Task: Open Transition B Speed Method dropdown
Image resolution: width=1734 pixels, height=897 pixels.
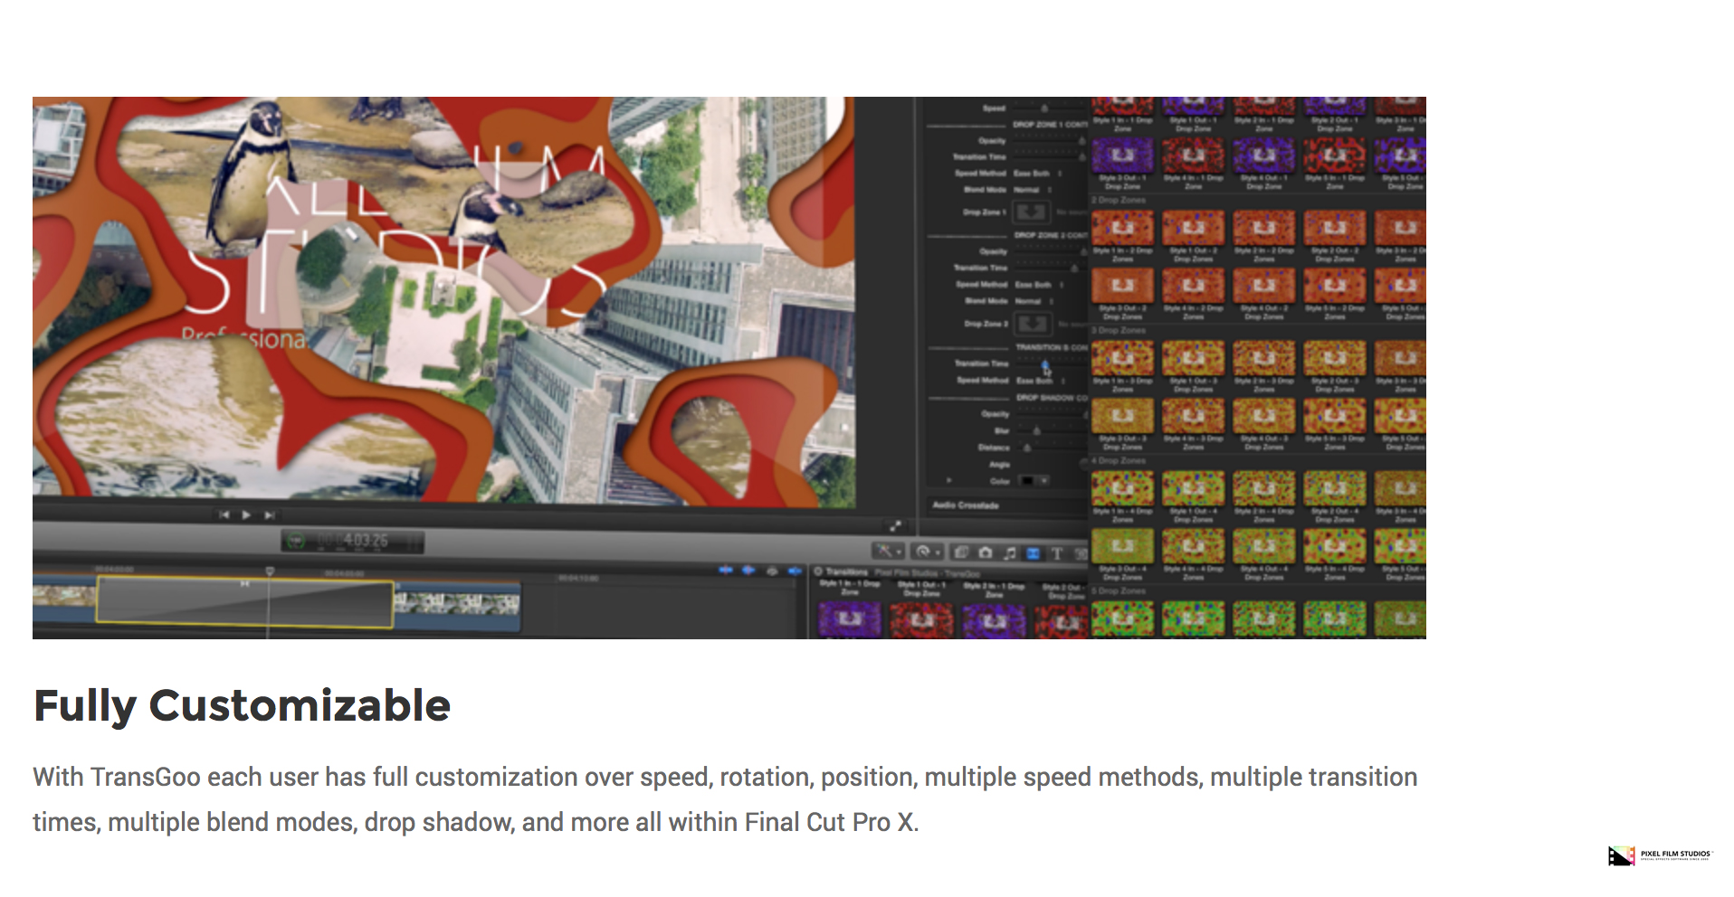Action: [1040, 381]
